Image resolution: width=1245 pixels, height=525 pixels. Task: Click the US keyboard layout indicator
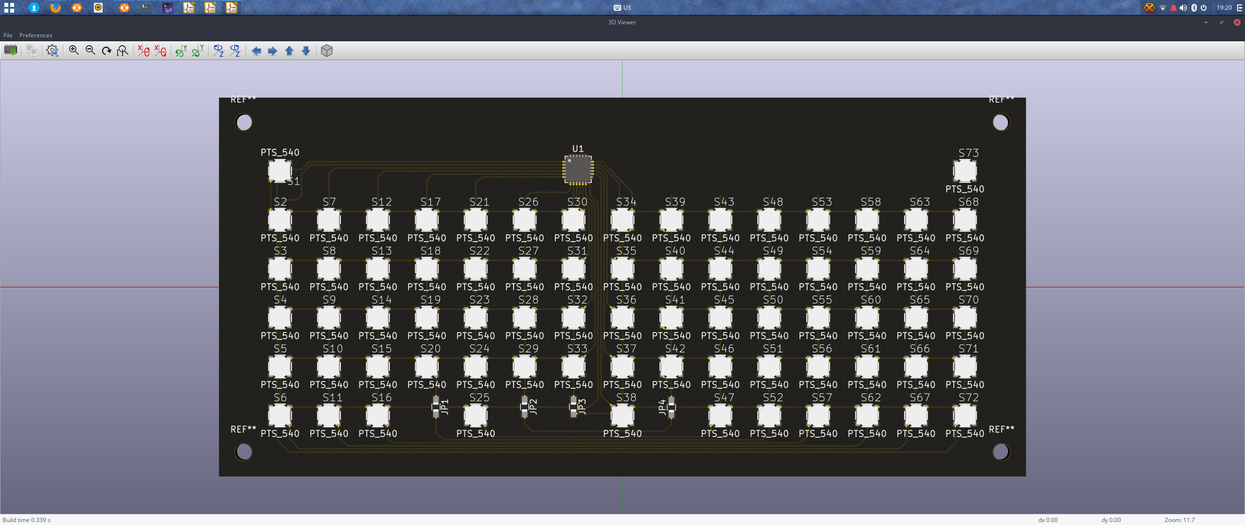(x=622, y=7)
